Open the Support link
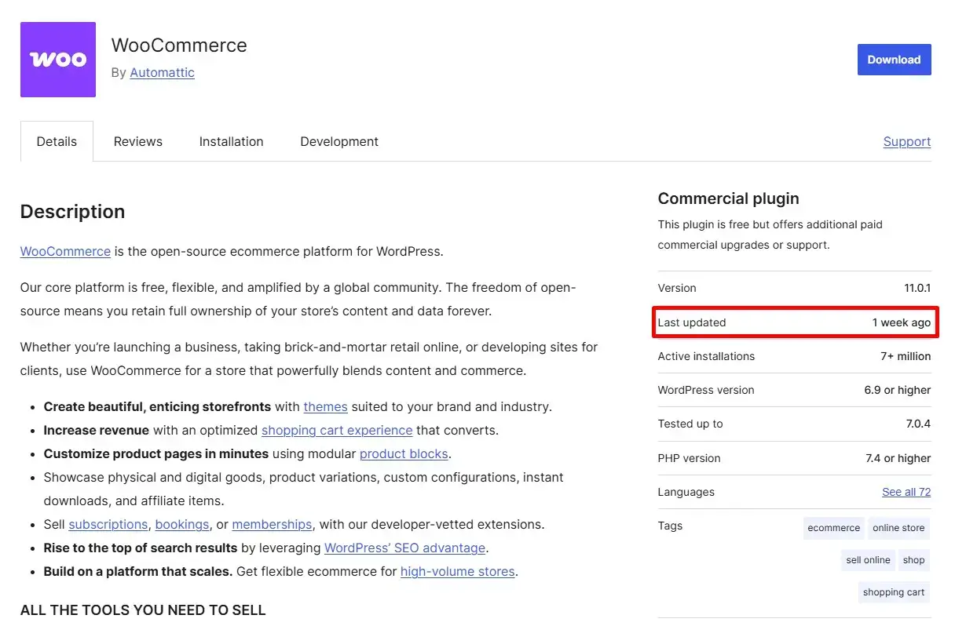This screenshot has width=966, height=626. click(907, 141)
